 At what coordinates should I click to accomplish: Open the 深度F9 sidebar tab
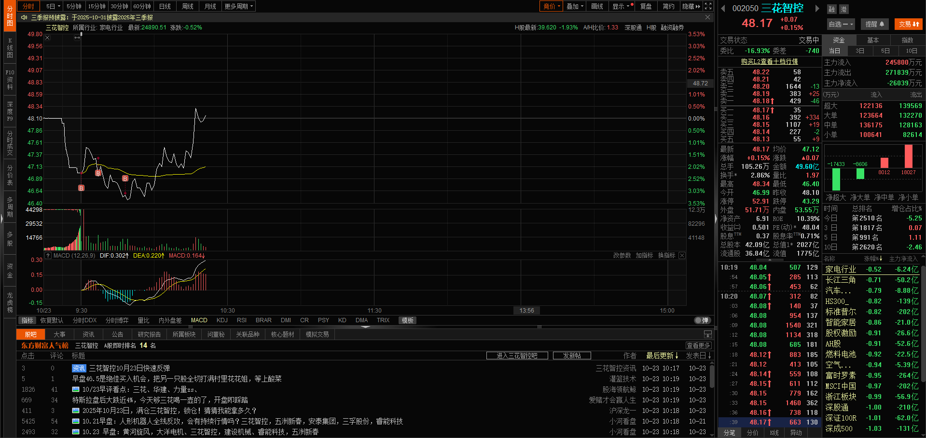pos(10,111)
